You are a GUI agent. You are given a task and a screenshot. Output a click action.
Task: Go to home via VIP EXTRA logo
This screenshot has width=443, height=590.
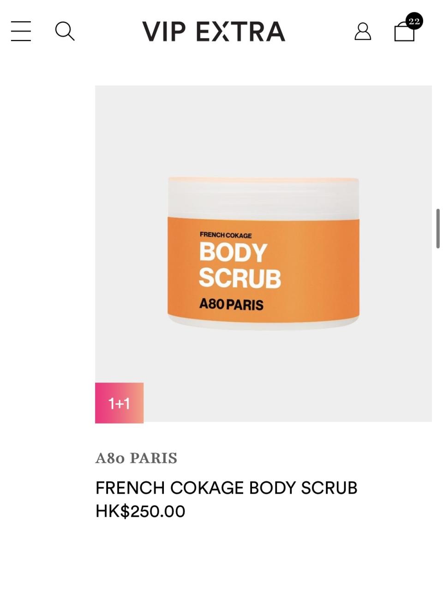[x=214, y=31]
